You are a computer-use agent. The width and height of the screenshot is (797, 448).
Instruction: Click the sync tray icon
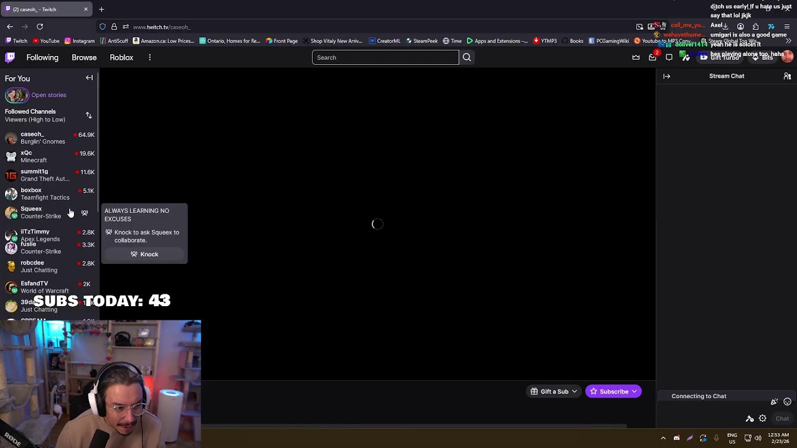tap(703, 438)
